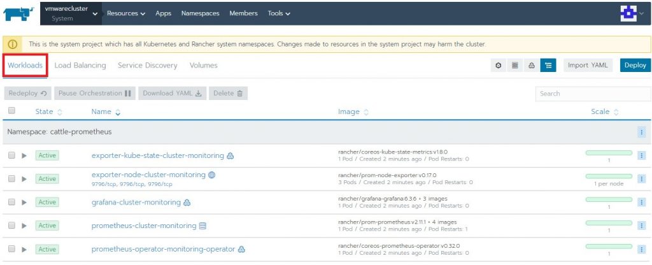The image size is (652, 265).
Task: Click the deployment icon beside prometheus-operator-monitoring-operator
Action: tap(241, 249)
